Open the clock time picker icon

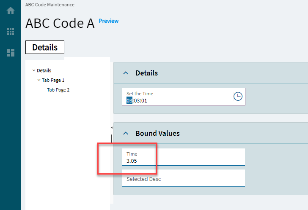pos(238,96)
